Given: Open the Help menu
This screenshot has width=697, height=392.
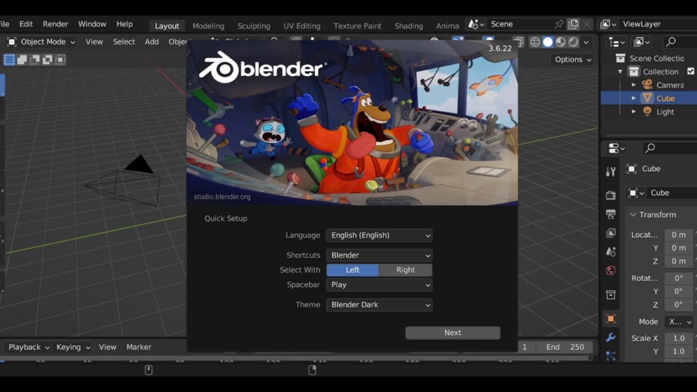Looking at the screenshot, I should pos(124,24).
